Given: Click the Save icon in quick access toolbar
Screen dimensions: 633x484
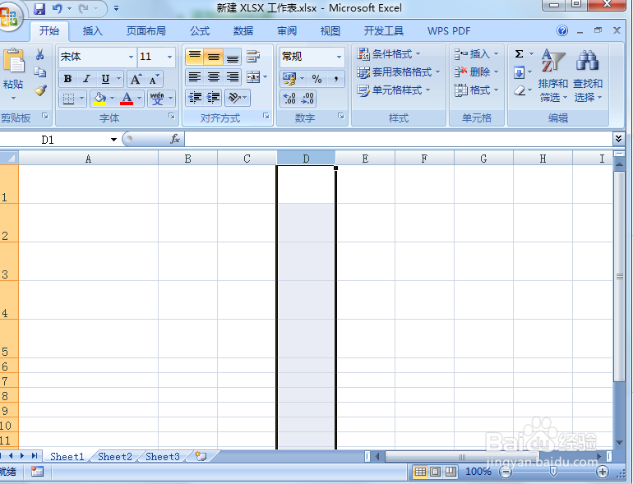Looking at the screenshot, I should coord(39,8).
